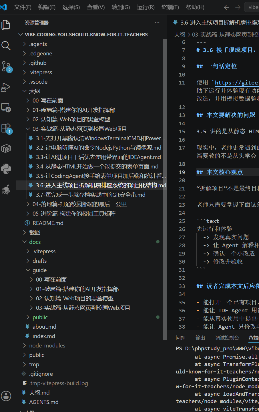The width and height of the screenshot is (259, 412).
Task: Switch to the 调试控制台 panel tab
Action: (x=227, y=338)
